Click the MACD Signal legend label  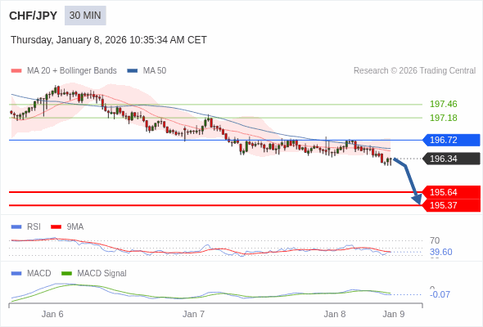click(x=102, y=274)
